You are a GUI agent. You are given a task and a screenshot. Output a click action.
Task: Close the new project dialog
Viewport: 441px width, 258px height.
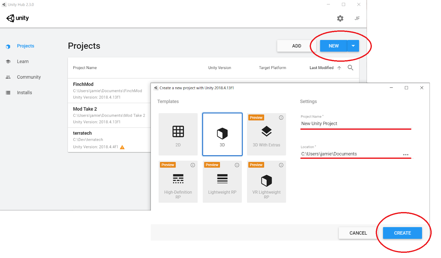click(x=421, y=88)
